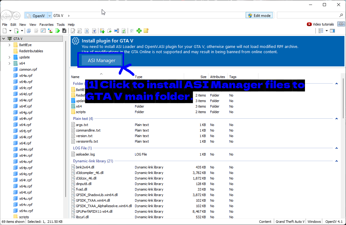Select common.rpf in the tree
The width and height of the screenshot is (346, 225).
[x=28, y=69]
